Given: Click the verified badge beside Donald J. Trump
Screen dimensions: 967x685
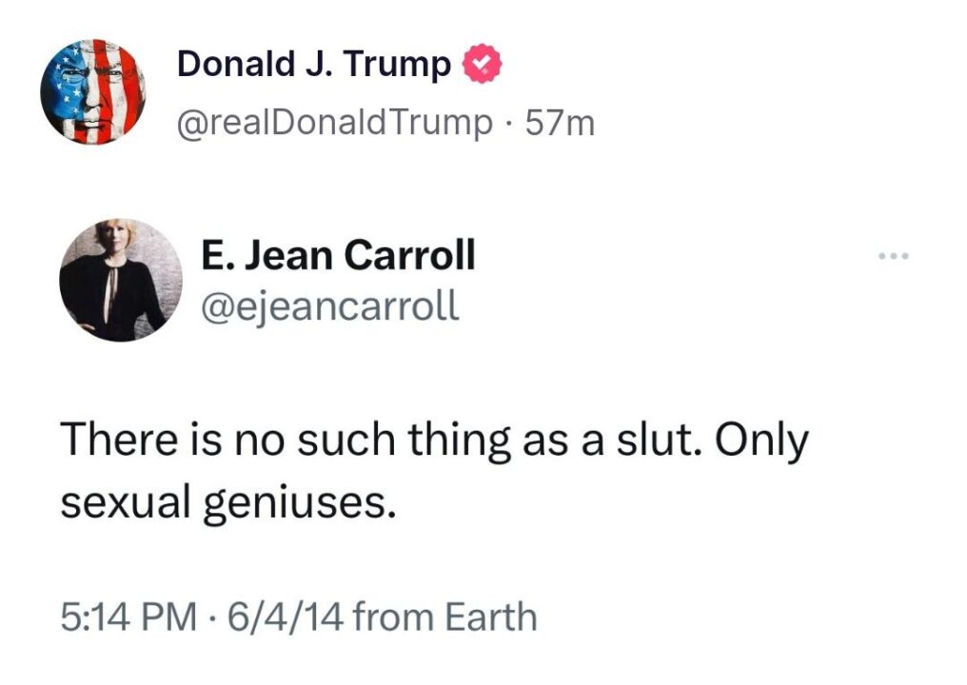Looking at the screenshot, I should coord(482,65).
